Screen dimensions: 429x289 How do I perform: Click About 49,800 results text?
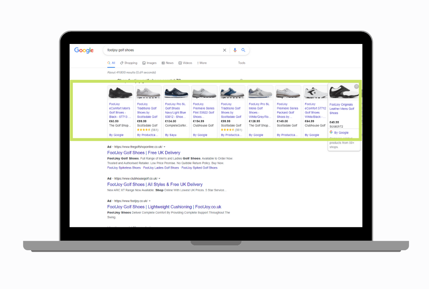[x=132, y=72]
